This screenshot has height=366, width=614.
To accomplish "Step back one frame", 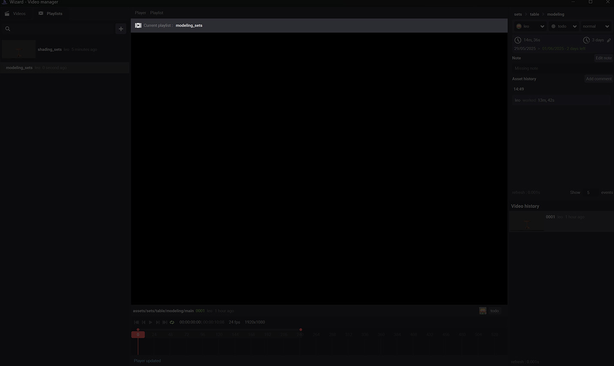I will pos(144,322).
